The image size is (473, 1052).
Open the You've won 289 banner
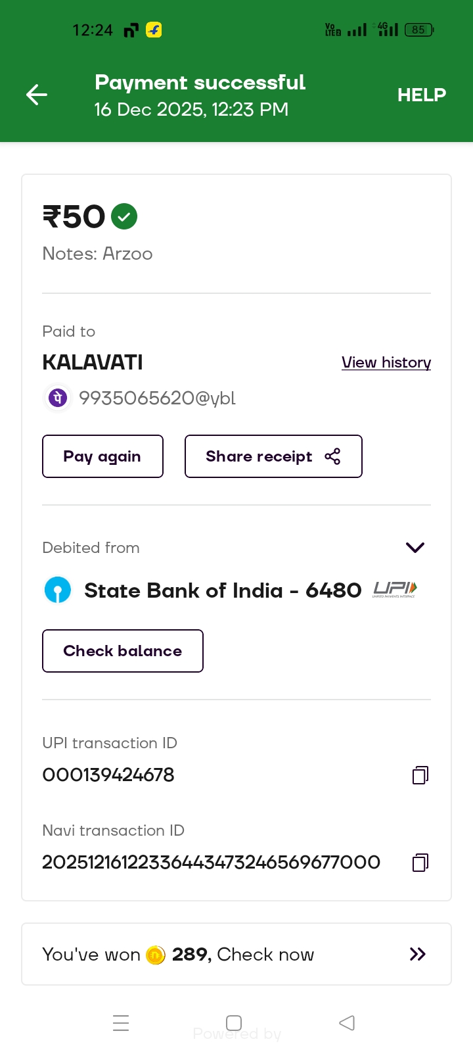(x=236, y=954)
